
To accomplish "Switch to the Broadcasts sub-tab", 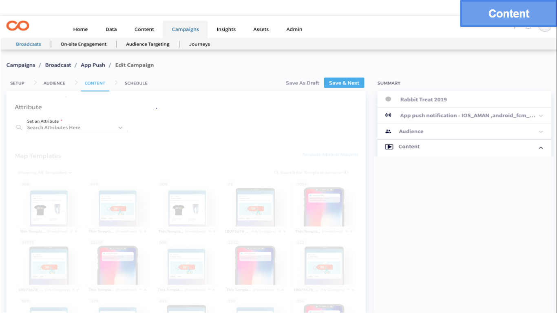I will (x=29, y=44).
